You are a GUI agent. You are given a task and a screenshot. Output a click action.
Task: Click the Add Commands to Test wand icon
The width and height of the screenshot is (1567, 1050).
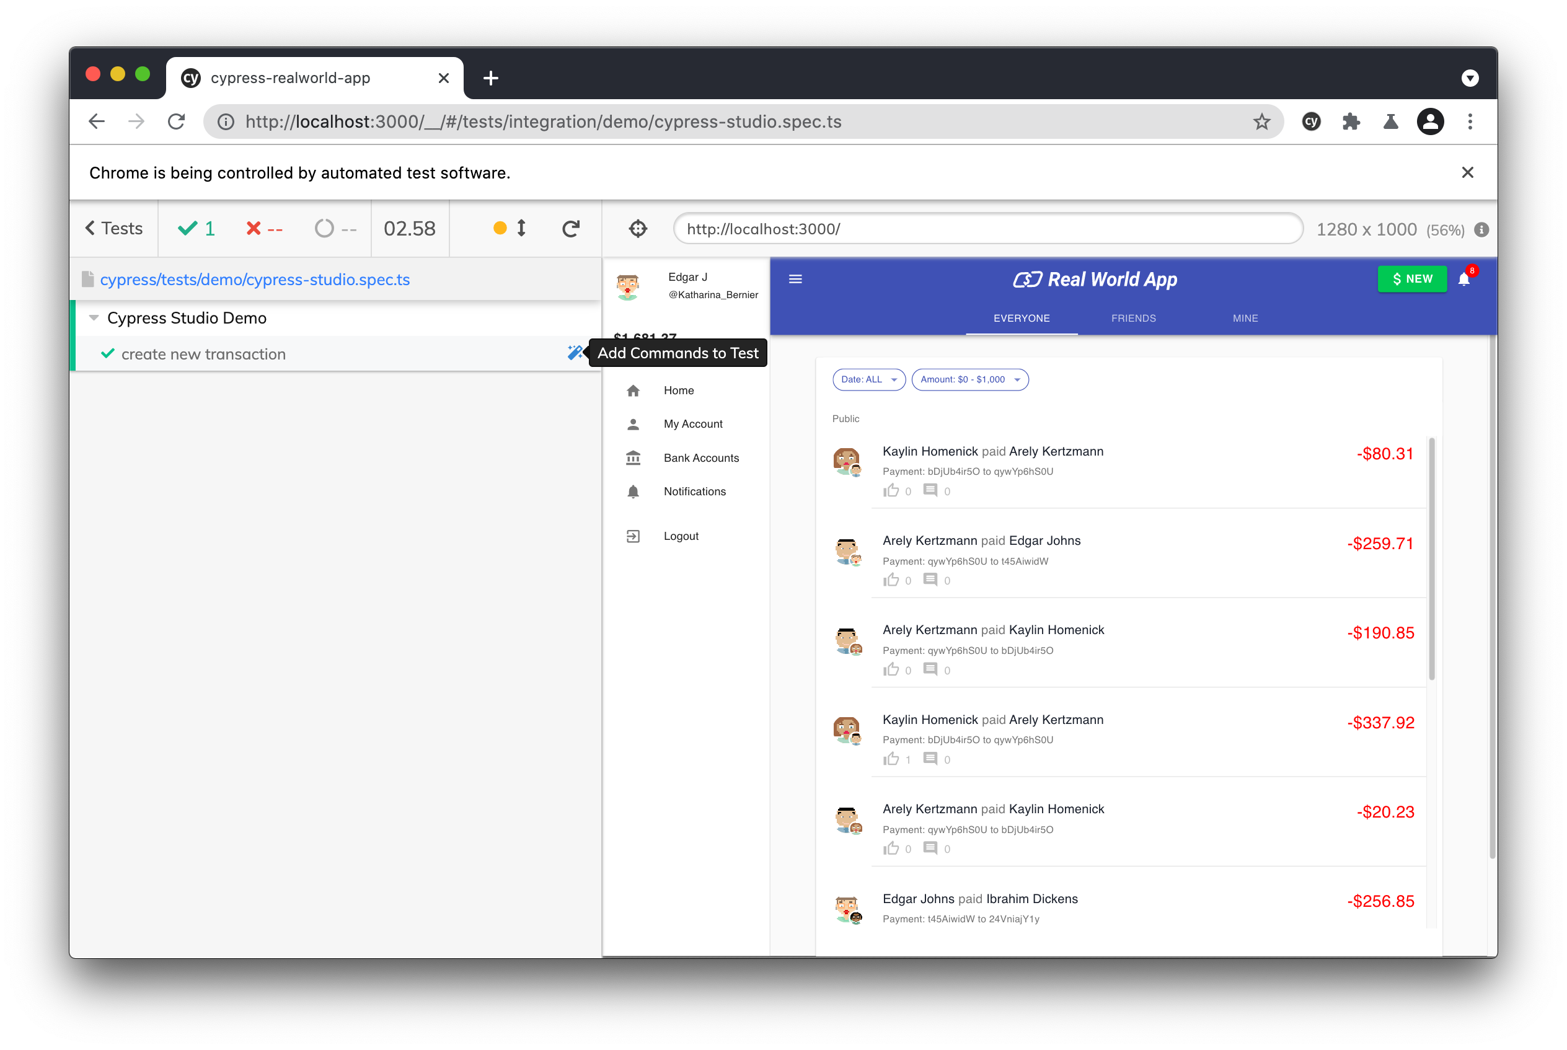[575, 353]
